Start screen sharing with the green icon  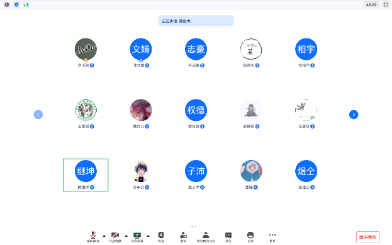[x=137, y=237]
